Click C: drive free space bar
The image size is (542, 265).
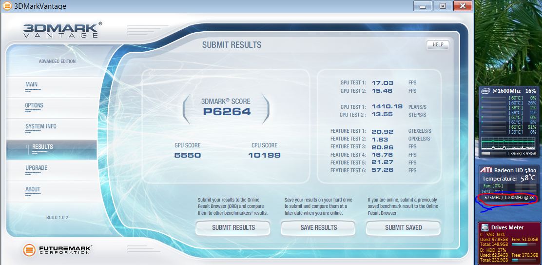(x=523, y=245)
